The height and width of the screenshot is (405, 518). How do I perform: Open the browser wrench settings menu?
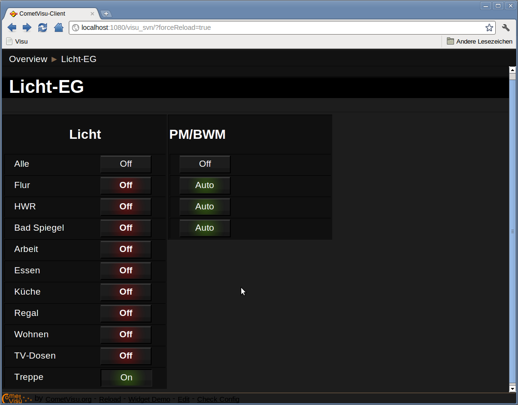506,28
